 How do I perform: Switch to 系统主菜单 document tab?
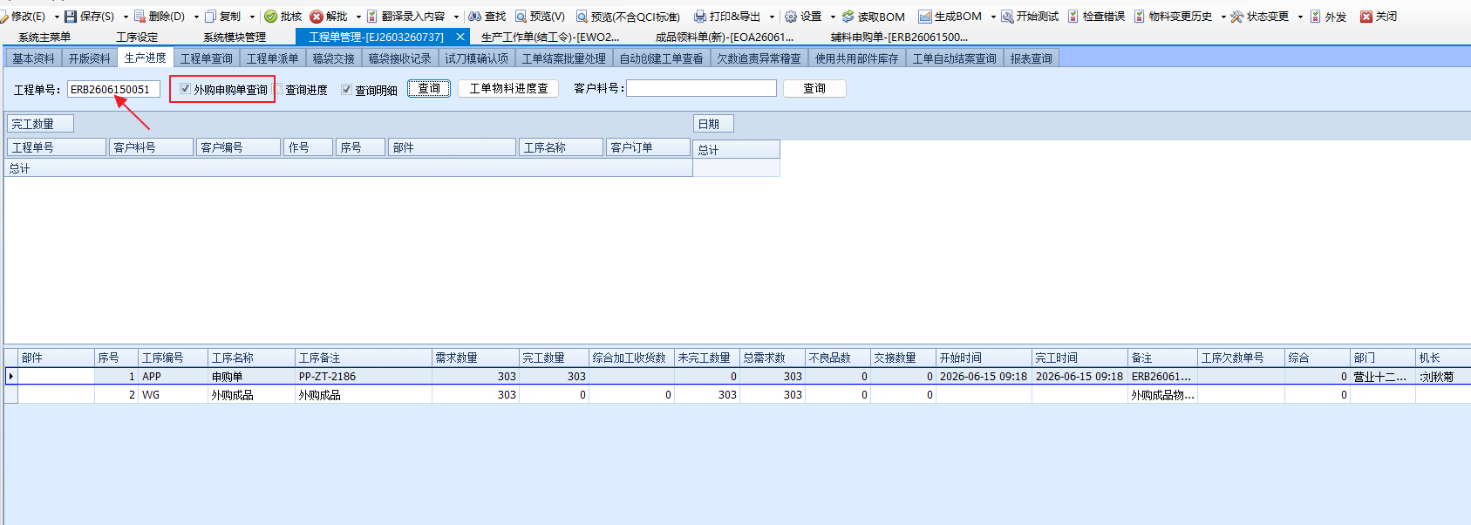[x=44, y=37]
